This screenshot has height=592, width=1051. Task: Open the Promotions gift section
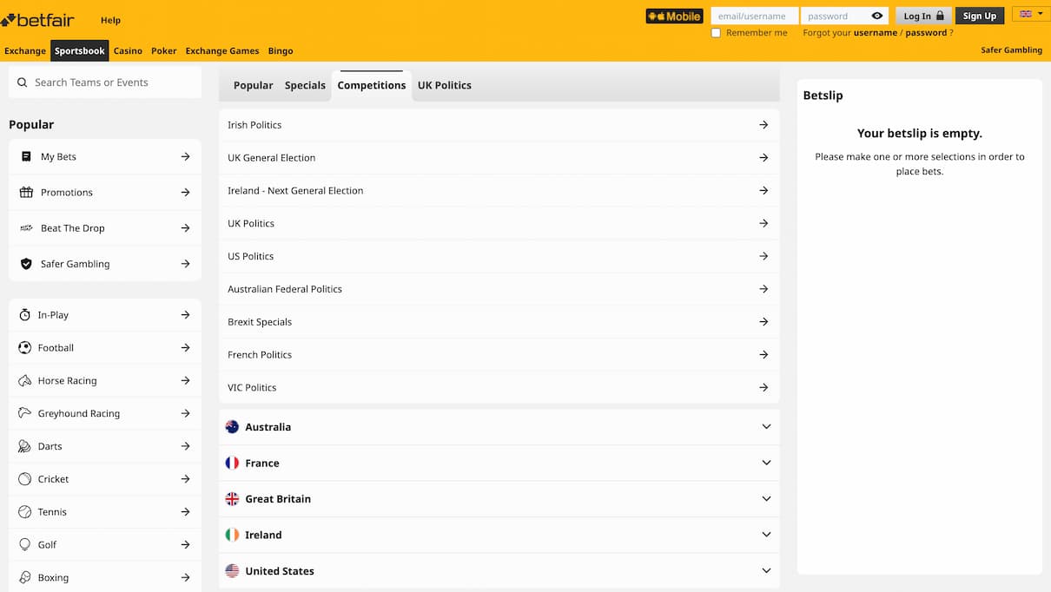[x=25, y=192]
